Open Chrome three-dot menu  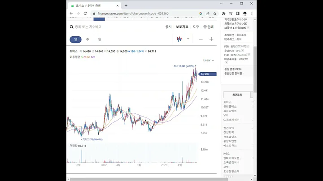click(252, 13)
